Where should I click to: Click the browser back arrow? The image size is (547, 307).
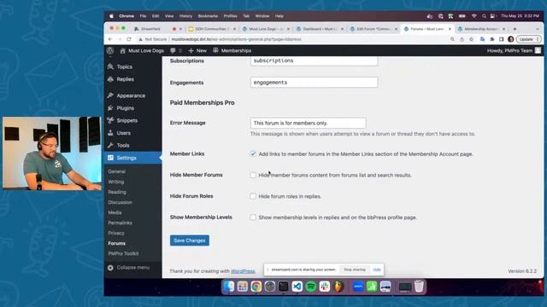pyautogui.click(x=110, y=39)
